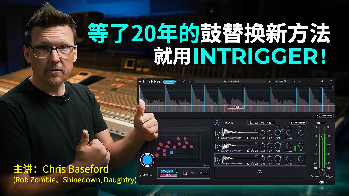349x196 pixels.
Task: Mute the target with M button
Action: point(201,173)
